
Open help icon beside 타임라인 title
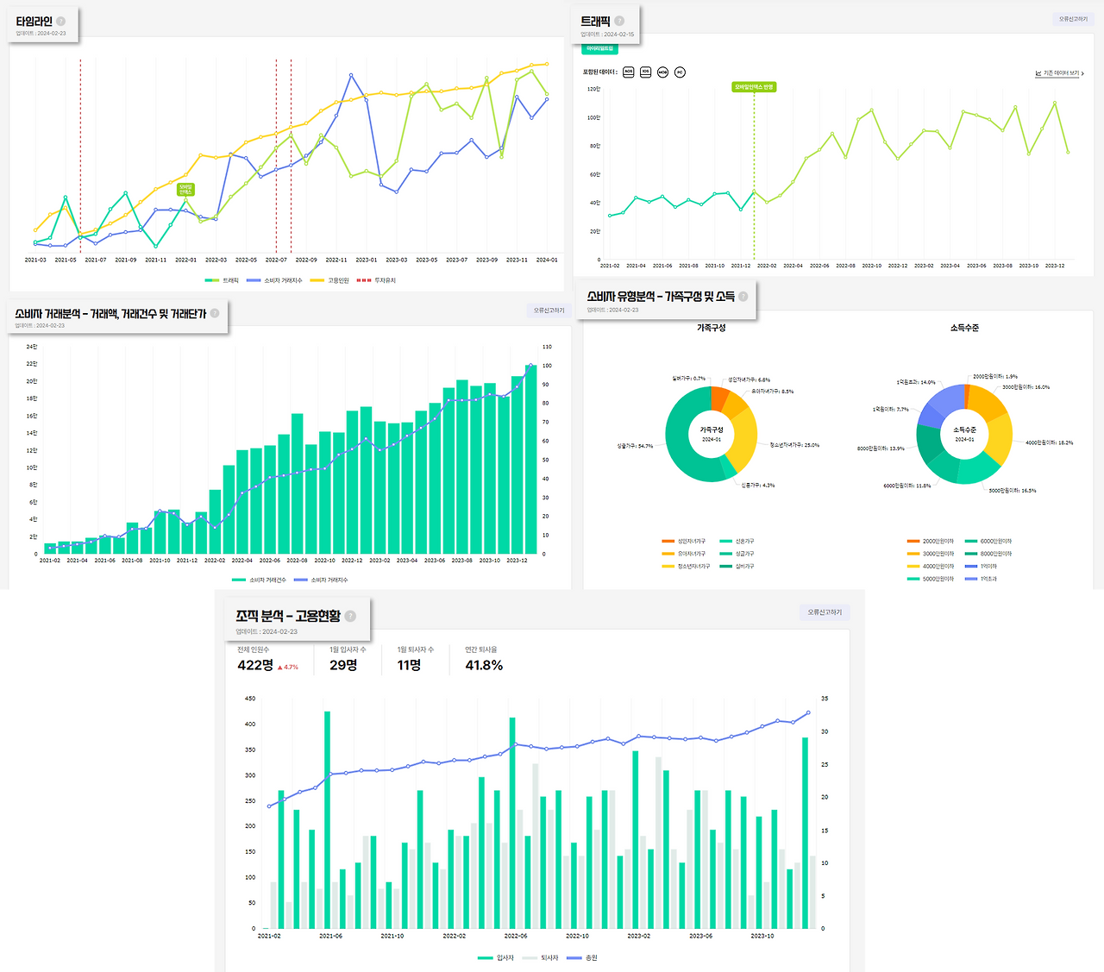click(x=60, y=22)
